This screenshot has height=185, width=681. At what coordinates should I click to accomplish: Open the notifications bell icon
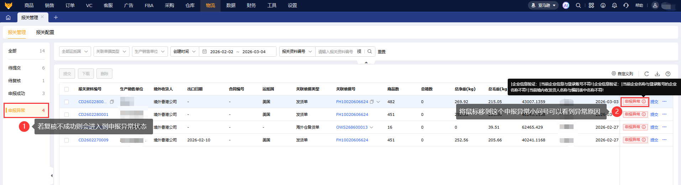(614, 5)
